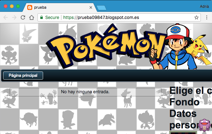
Task: Open a new tab
Action: (x=101, y=8)
